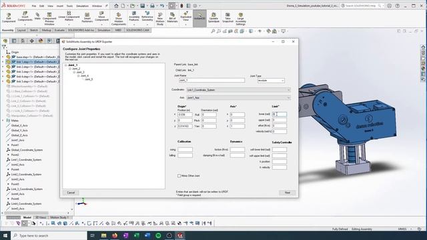Screen dimensions: 427x240
Task: Click the lower (rad) limit field
Action: tap(280, 114)
